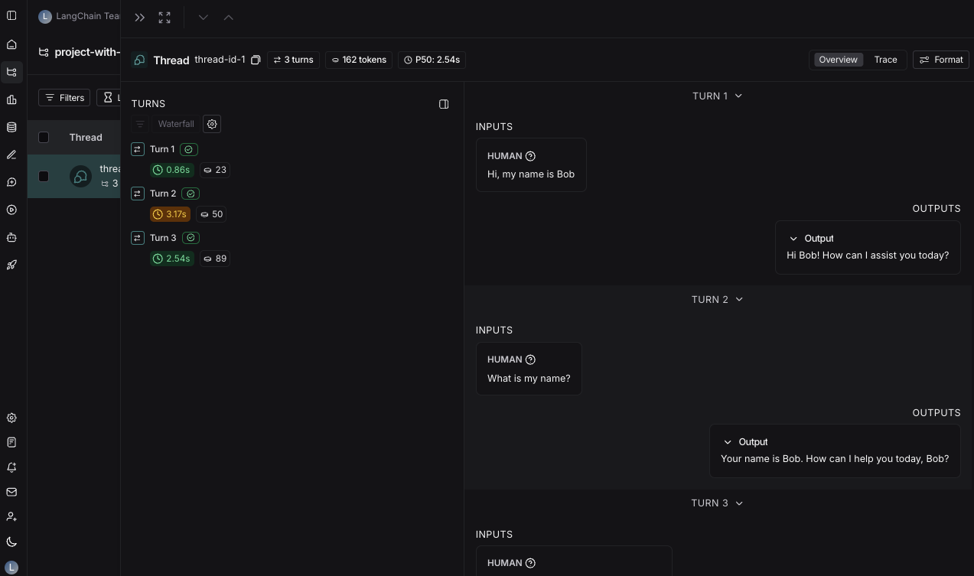Toggle the split-panel view in Turns
This screenshot has width=974, height=576.
[444, 104]
